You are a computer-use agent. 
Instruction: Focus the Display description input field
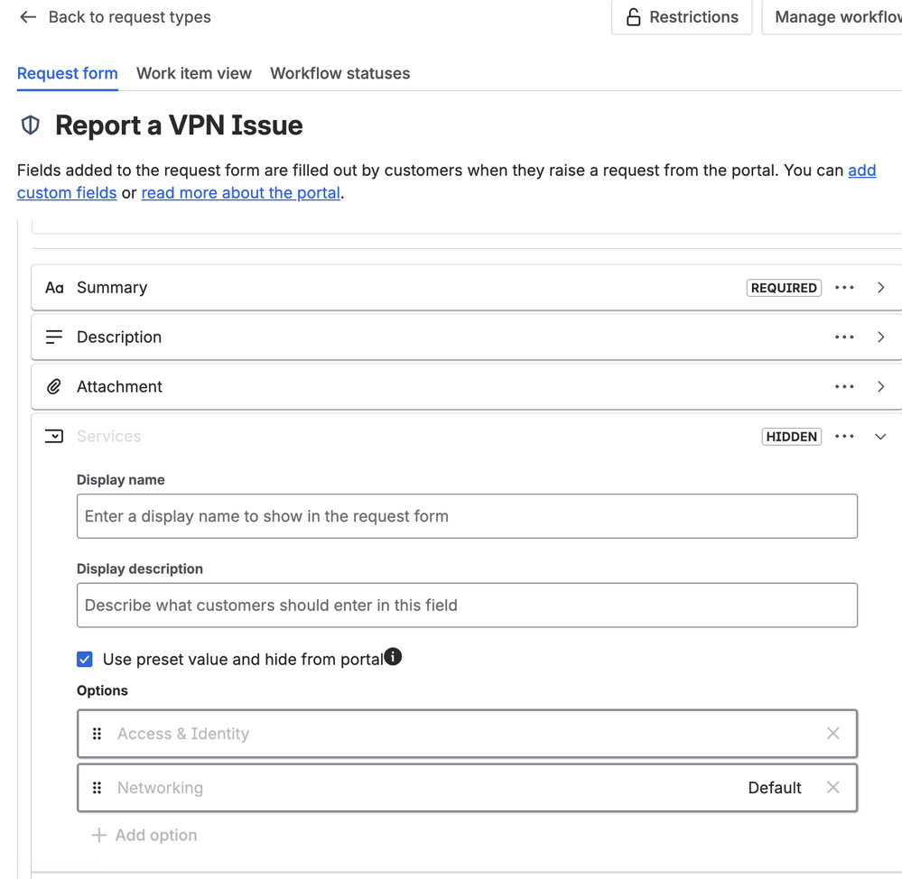point(467,606)
